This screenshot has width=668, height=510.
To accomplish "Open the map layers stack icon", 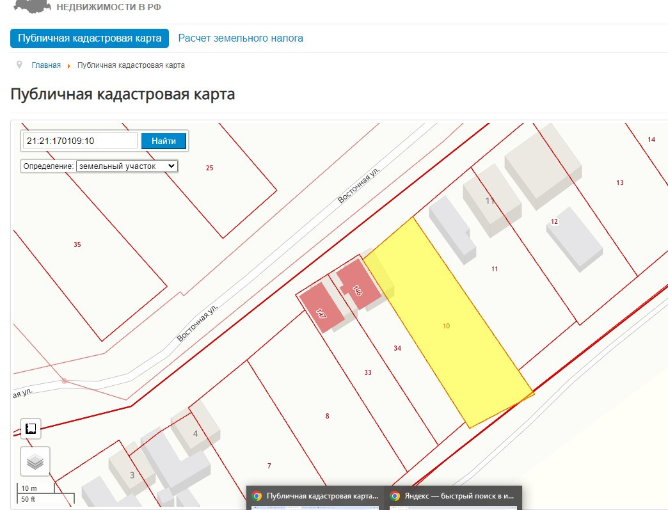I will point(35,461).
